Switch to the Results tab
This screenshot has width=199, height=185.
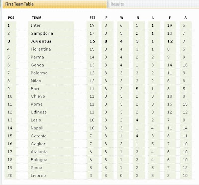117,4
